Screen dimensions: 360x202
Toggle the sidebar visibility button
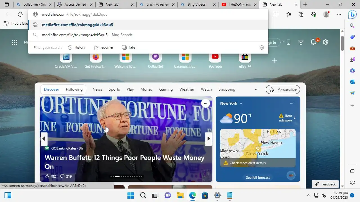point(352,171)
